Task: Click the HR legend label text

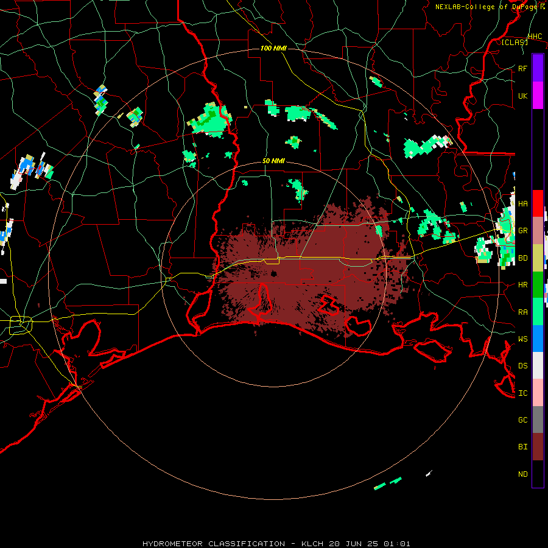Action: pyautogui.click(x=522, y=285)
